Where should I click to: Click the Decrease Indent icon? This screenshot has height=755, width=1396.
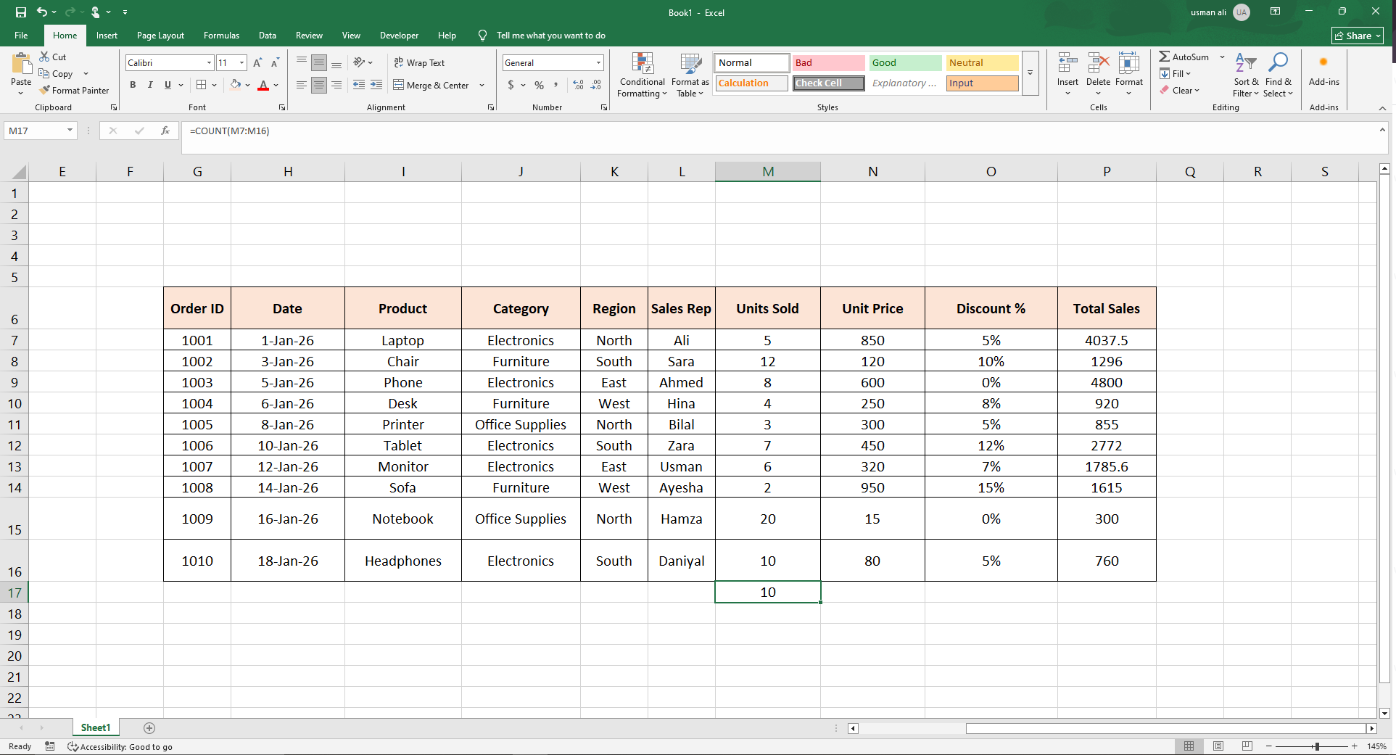359,86
